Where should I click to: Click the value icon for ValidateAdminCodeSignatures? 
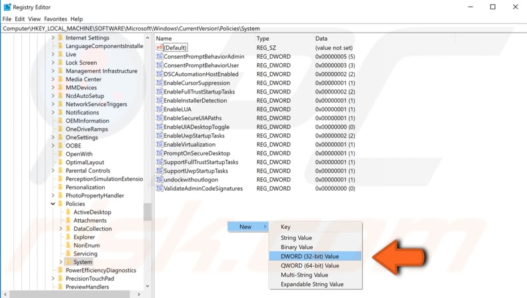coord(159,189)
